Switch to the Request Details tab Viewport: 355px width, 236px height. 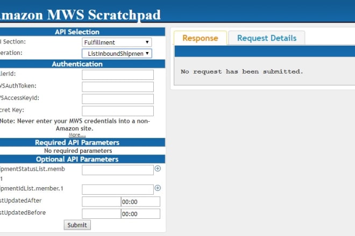(266, 38)
